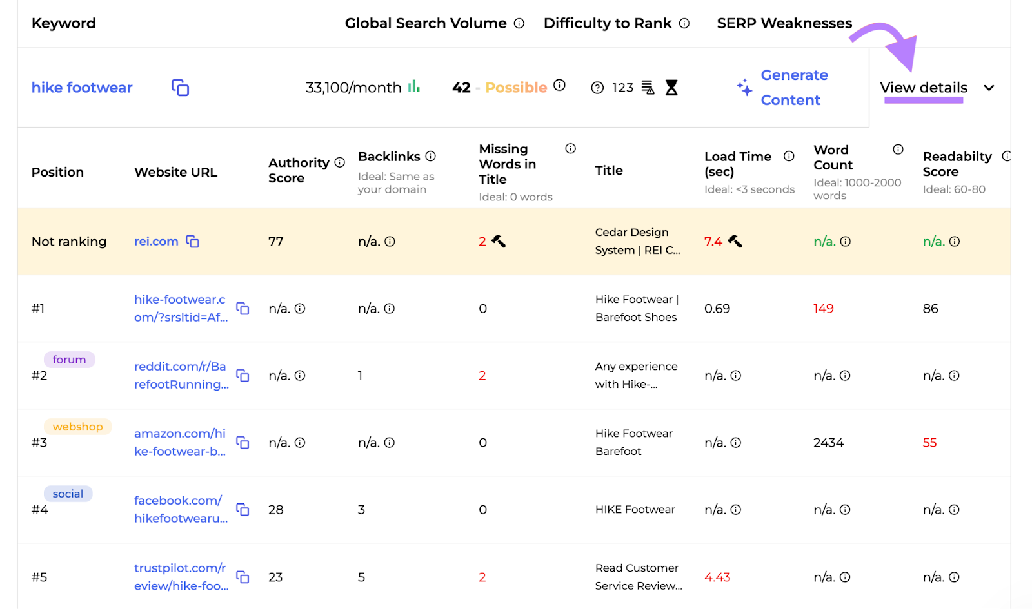Open the hike footwear keyword link
Image resolution: width=1032 pixels, height=609 pixels.
click(x=82, y=88)
